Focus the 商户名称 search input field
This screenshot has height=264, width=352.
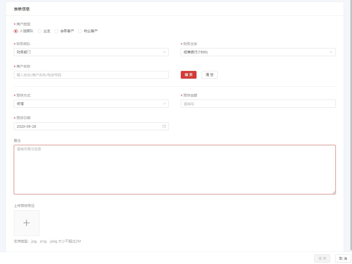pos(91,75)
